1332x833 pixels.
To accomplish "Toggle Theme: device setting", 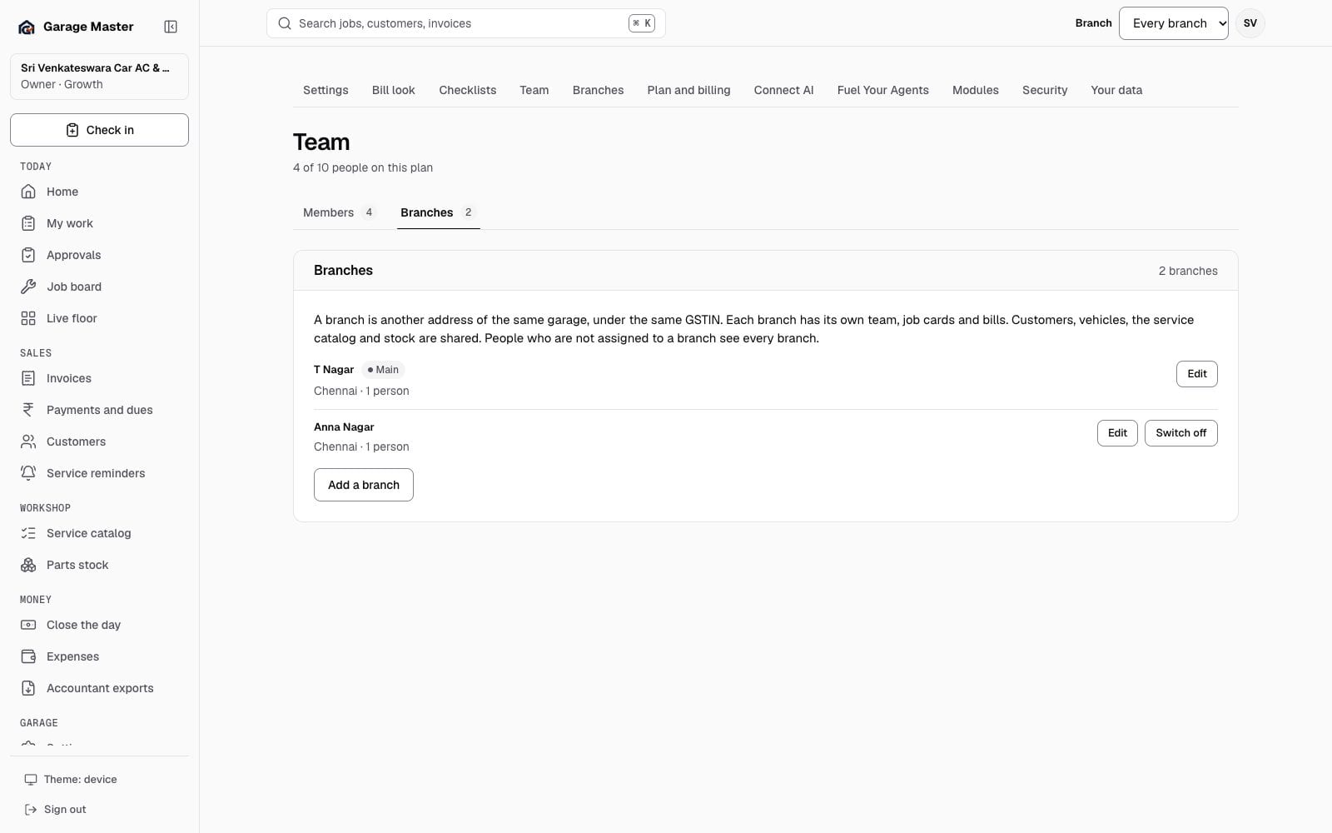I will 99,780.
